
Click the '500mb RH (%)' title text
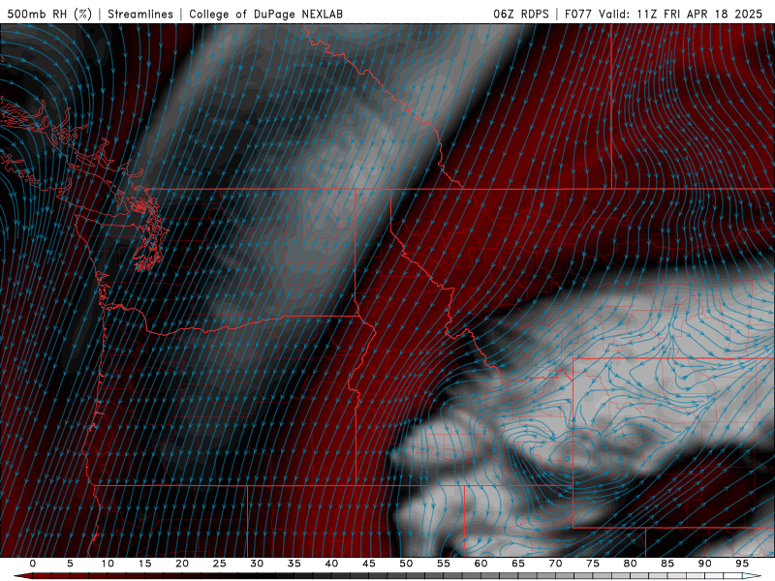pos(49,14)
